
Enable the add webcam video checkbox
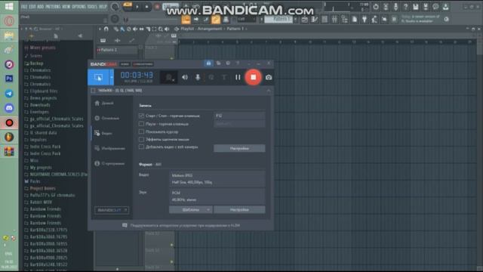[141, 147]
